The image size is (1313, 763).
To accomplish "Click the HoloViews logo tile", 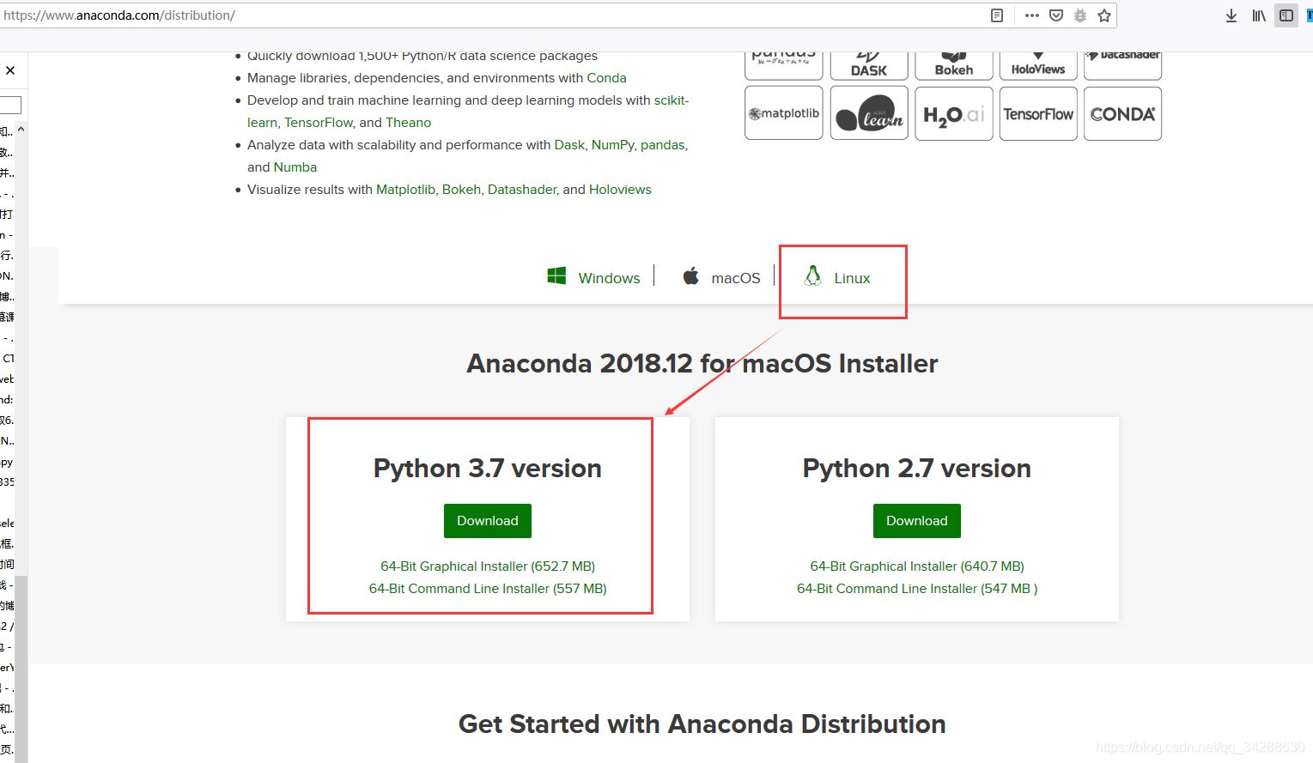I will (1038, 65).
